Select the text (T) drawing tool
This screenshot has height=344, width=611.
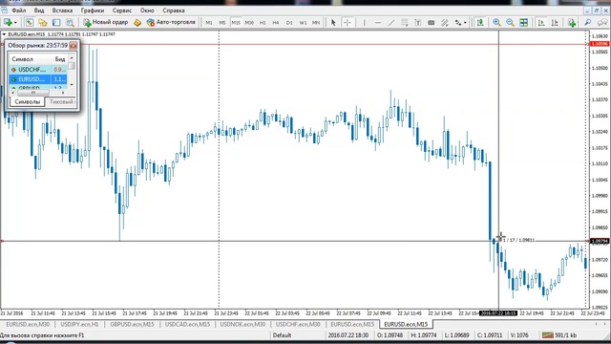click(x=418, y=23)
